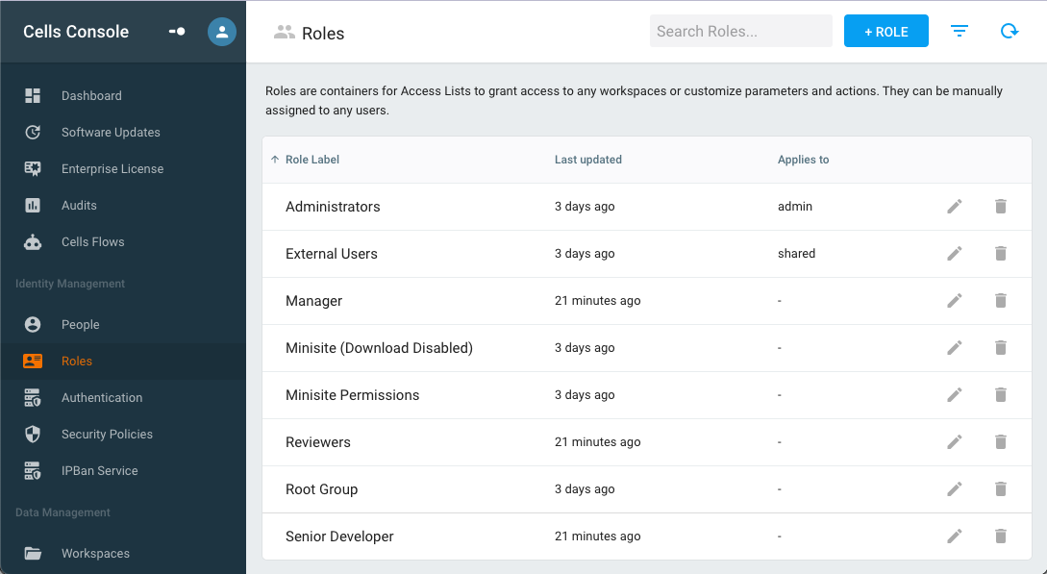Screen dimensions: 1047x574
Task: Select the Senior Developer role label
Action: [x=340, y=536]
